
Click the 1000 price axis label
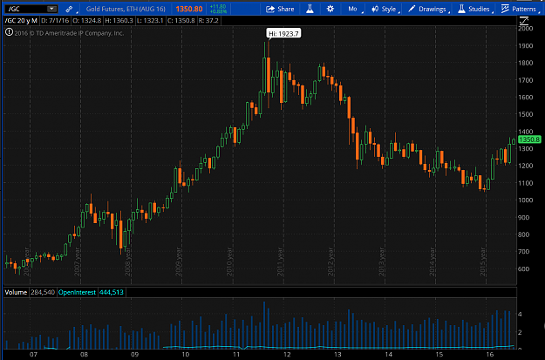(526, 200)
